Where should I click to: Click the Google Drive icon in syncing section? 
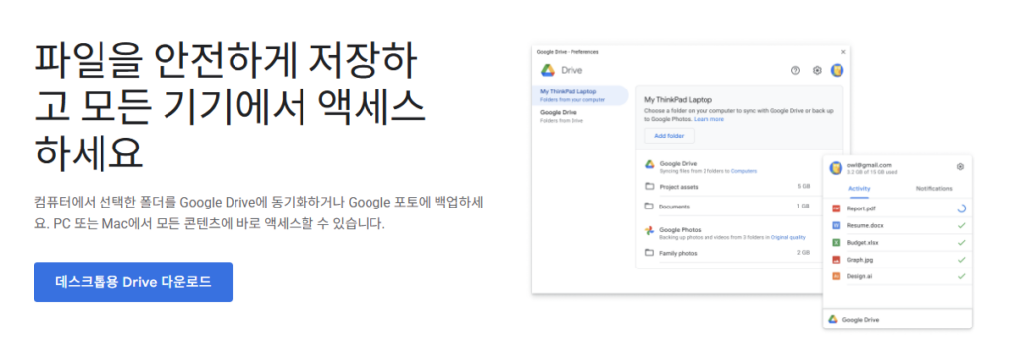[650, 164]
